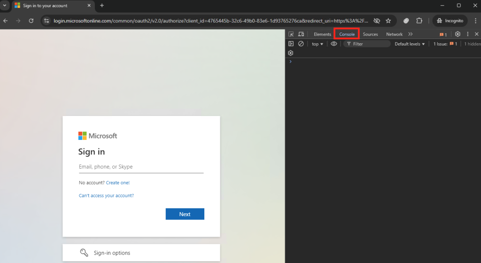Viewport: 481px width, 263px height.
Task: Open Sign-in options
Action: tap(141, 253)
